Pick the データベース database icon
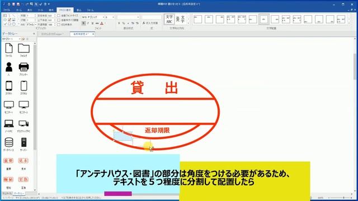The image size is (358, 201). [9, 142]
